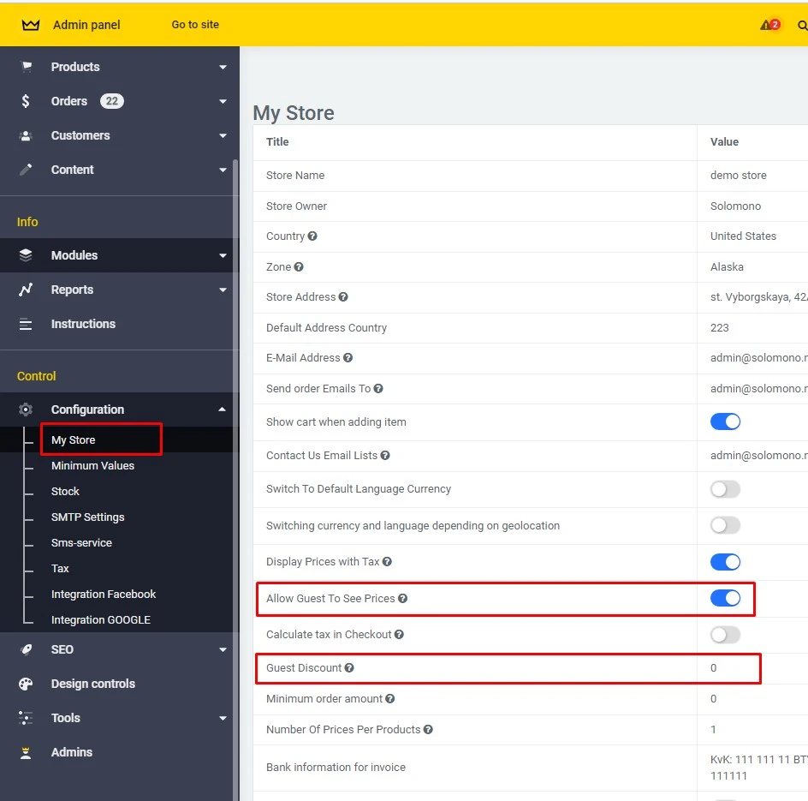The image size is (808, 801).
Task: Click help icon beside Country
Action: (x=312, y=236)
